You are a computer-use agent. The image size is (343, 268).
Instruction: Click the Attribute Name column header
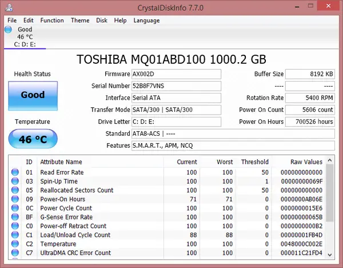61,162
